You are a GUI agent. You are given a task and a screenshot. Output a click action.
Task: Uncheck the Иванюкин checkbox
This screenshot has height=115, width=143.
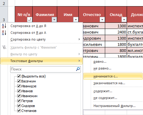19,96
